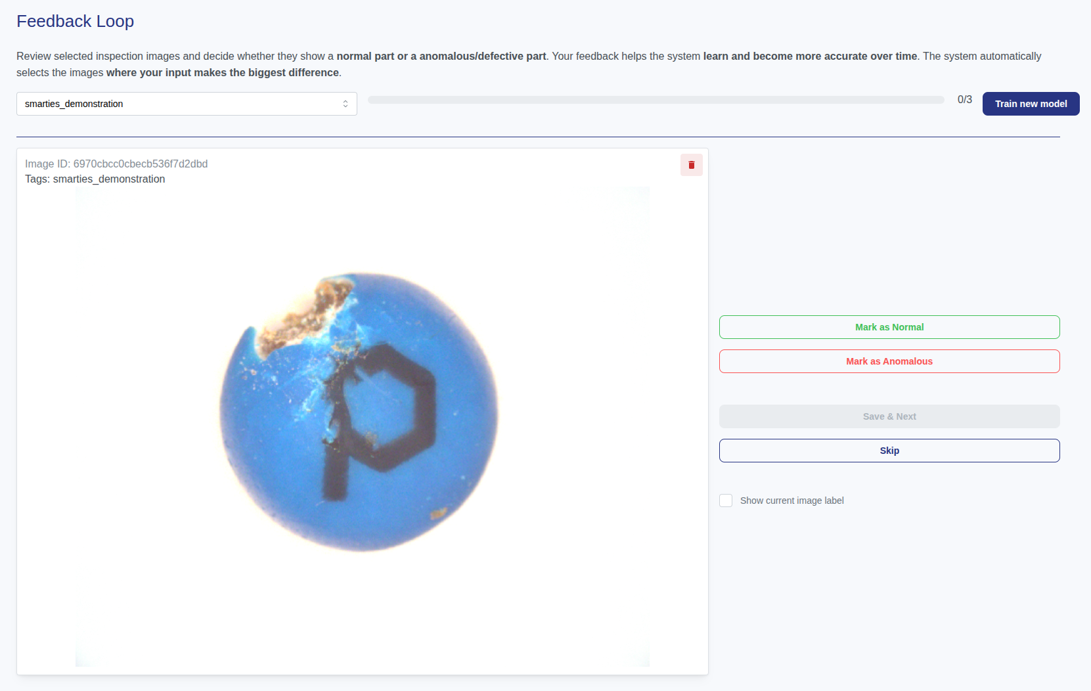The width and height of the screenshot is (1091, 691).
Task: Click the Tags: smarties_demonstration line
Action: pyautogui.click(x=95, y=179)
